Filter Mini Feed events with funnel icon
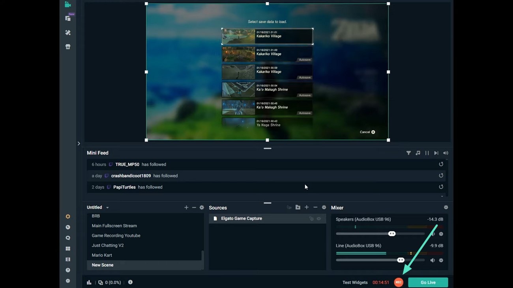The height and width of the screenshot is (288, 513). 408,153
